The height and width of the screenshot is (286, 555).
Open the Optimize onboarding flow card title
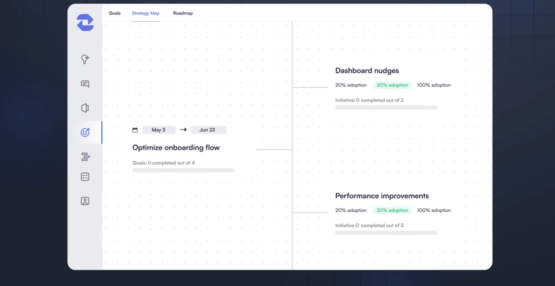click(x=176, y=148)
